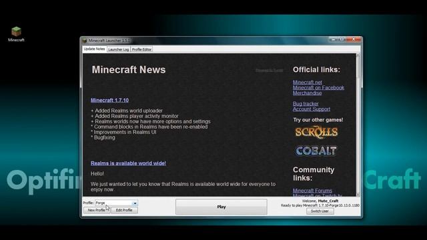This screenshot has height=240, width=427.
Task: Click the Play button
Action: (222, 207)
